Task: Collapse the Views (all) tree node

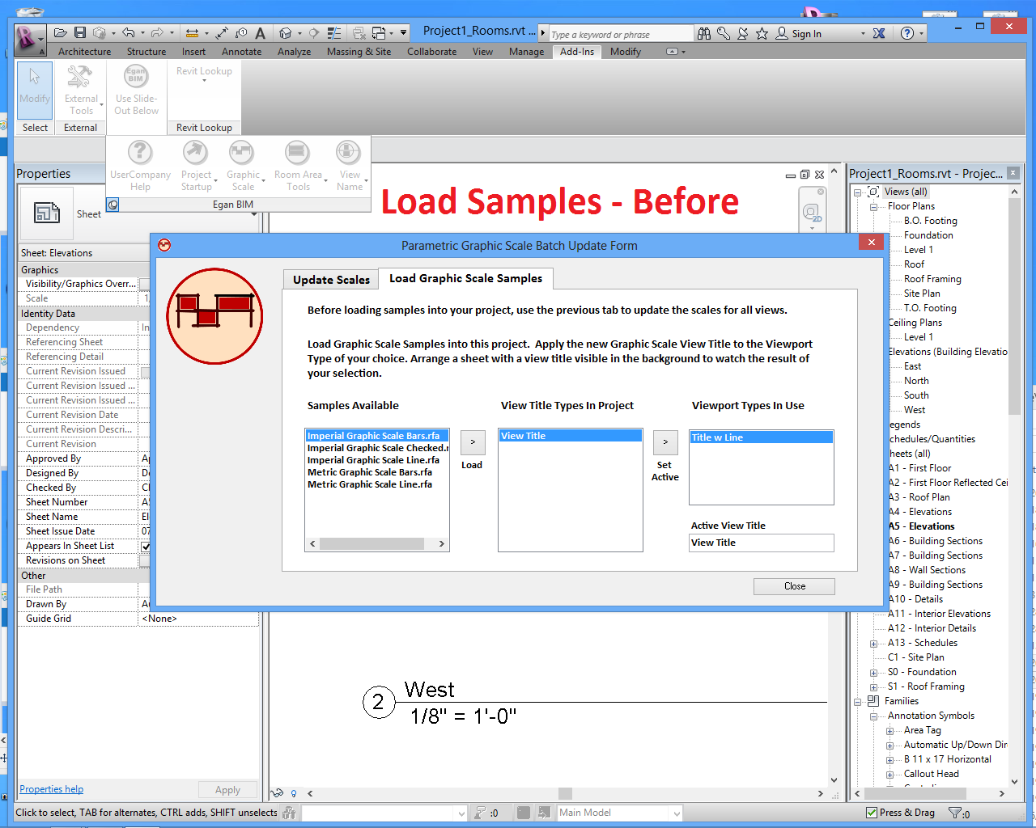Action: [x=857, y=192]
